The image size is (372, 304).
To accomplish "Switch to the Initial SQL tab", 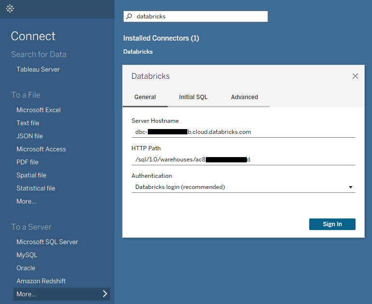I will tap(193, 97).
